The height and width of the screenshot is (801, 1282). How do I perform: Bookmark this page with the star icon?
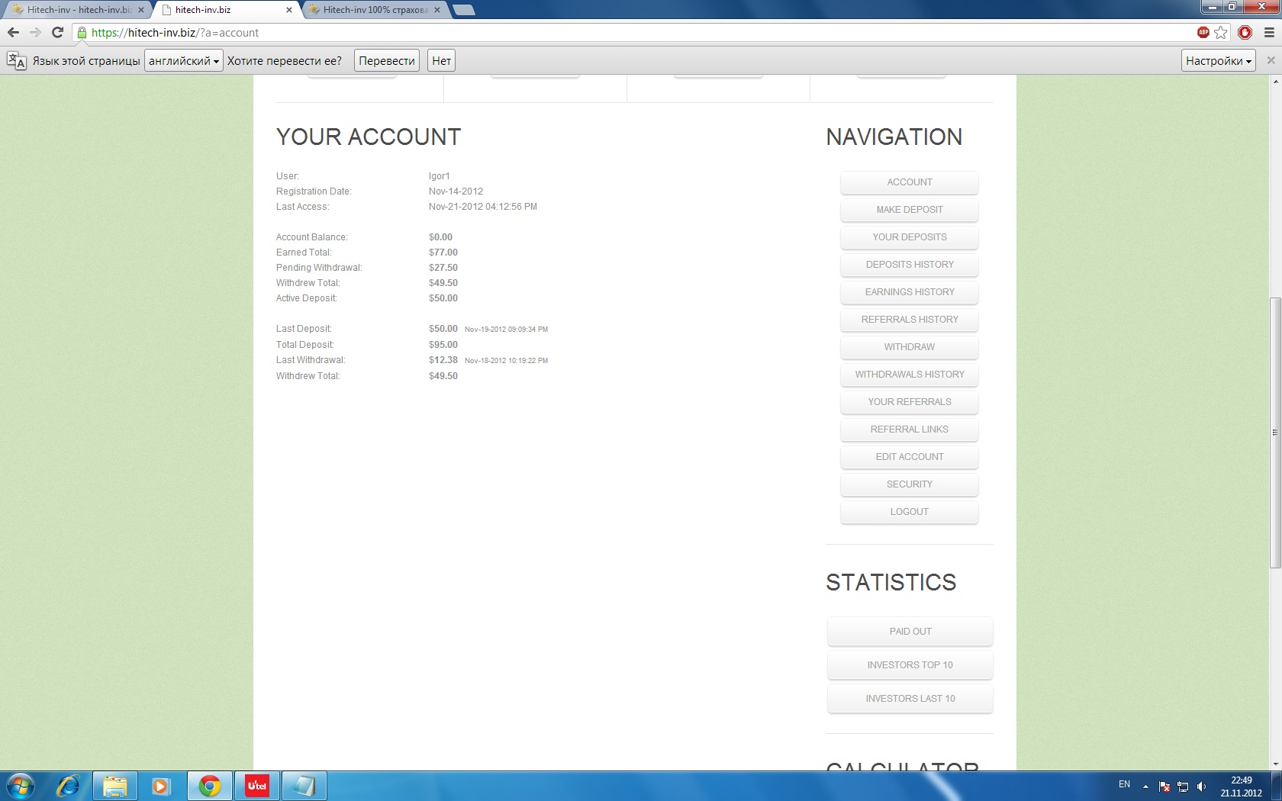point(1221,32)
